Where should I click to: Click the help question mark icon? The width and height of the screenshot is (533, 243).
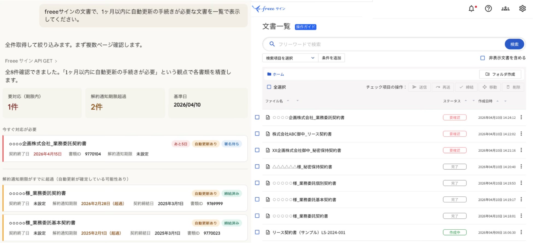coord(488,9)
